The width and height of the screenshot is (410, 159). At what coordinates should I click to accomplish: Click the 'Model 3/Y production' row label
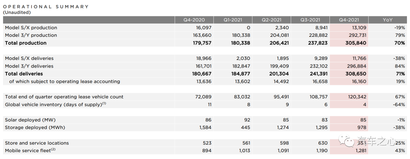[x=31, y=35]
